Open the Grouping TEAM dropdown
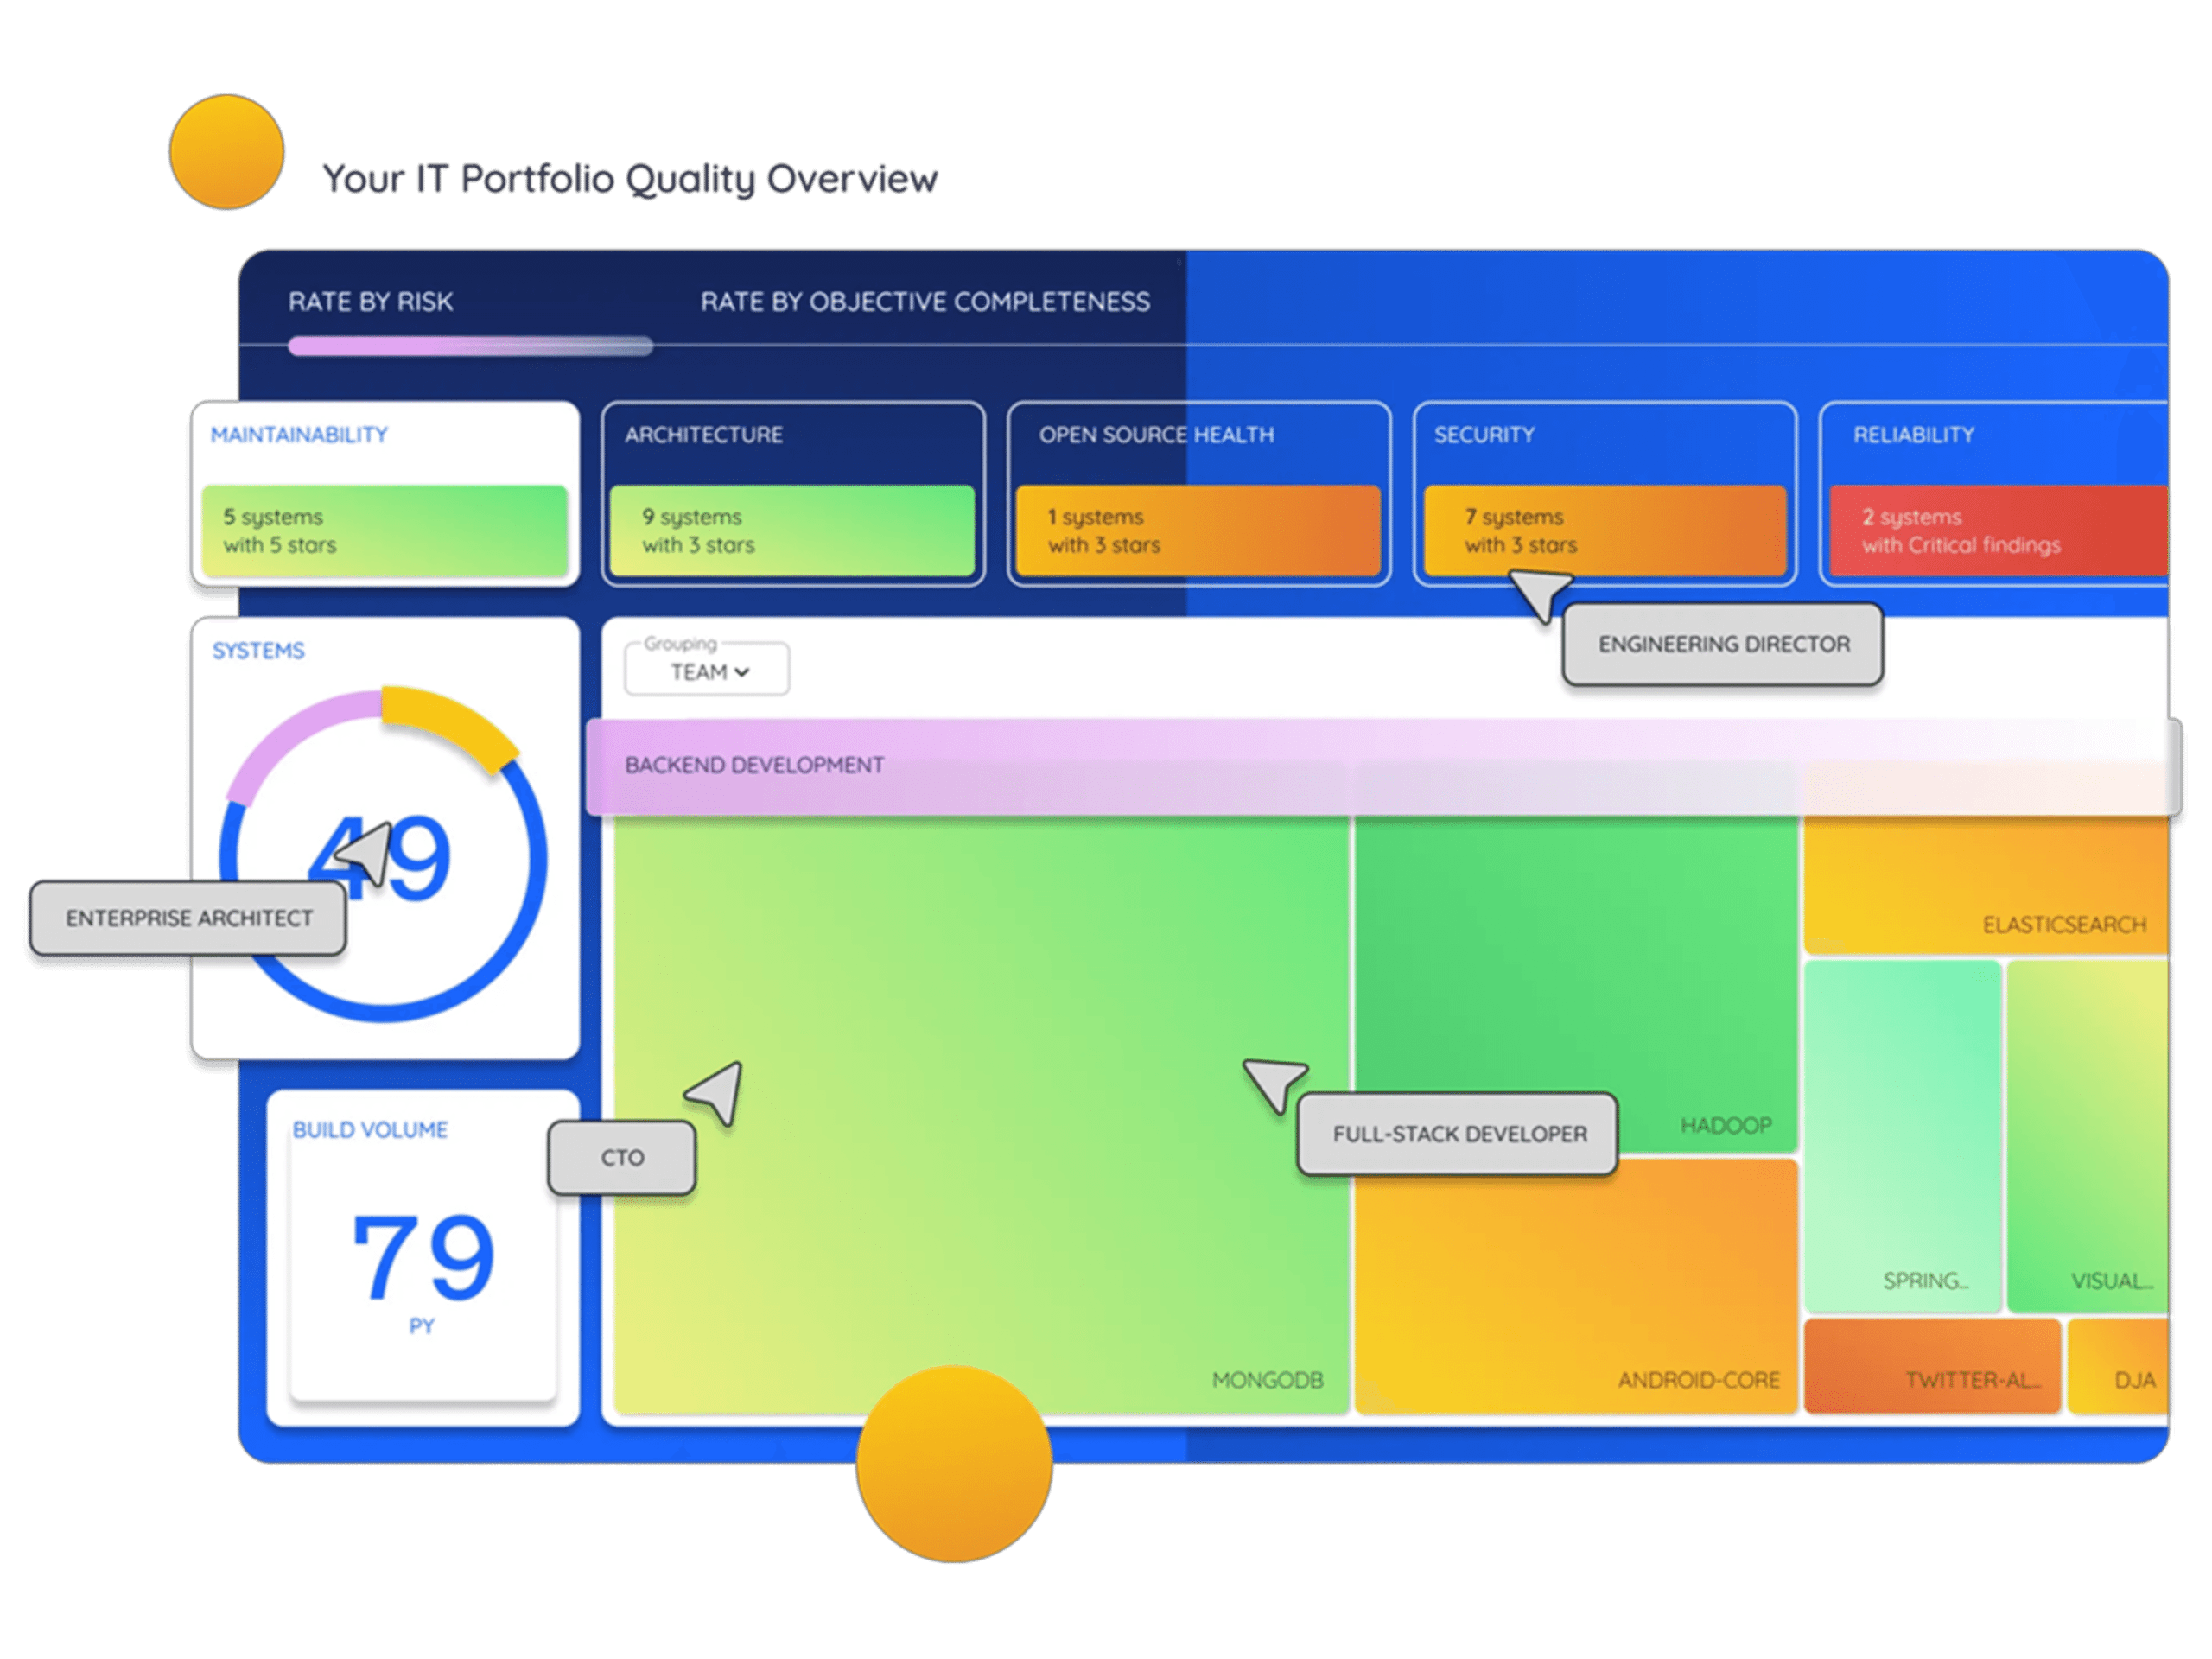This screenshot has height=1659, width=2212. [x=706, y=670]
